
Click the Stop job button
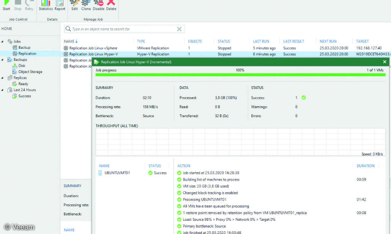(x=18, y=6)
